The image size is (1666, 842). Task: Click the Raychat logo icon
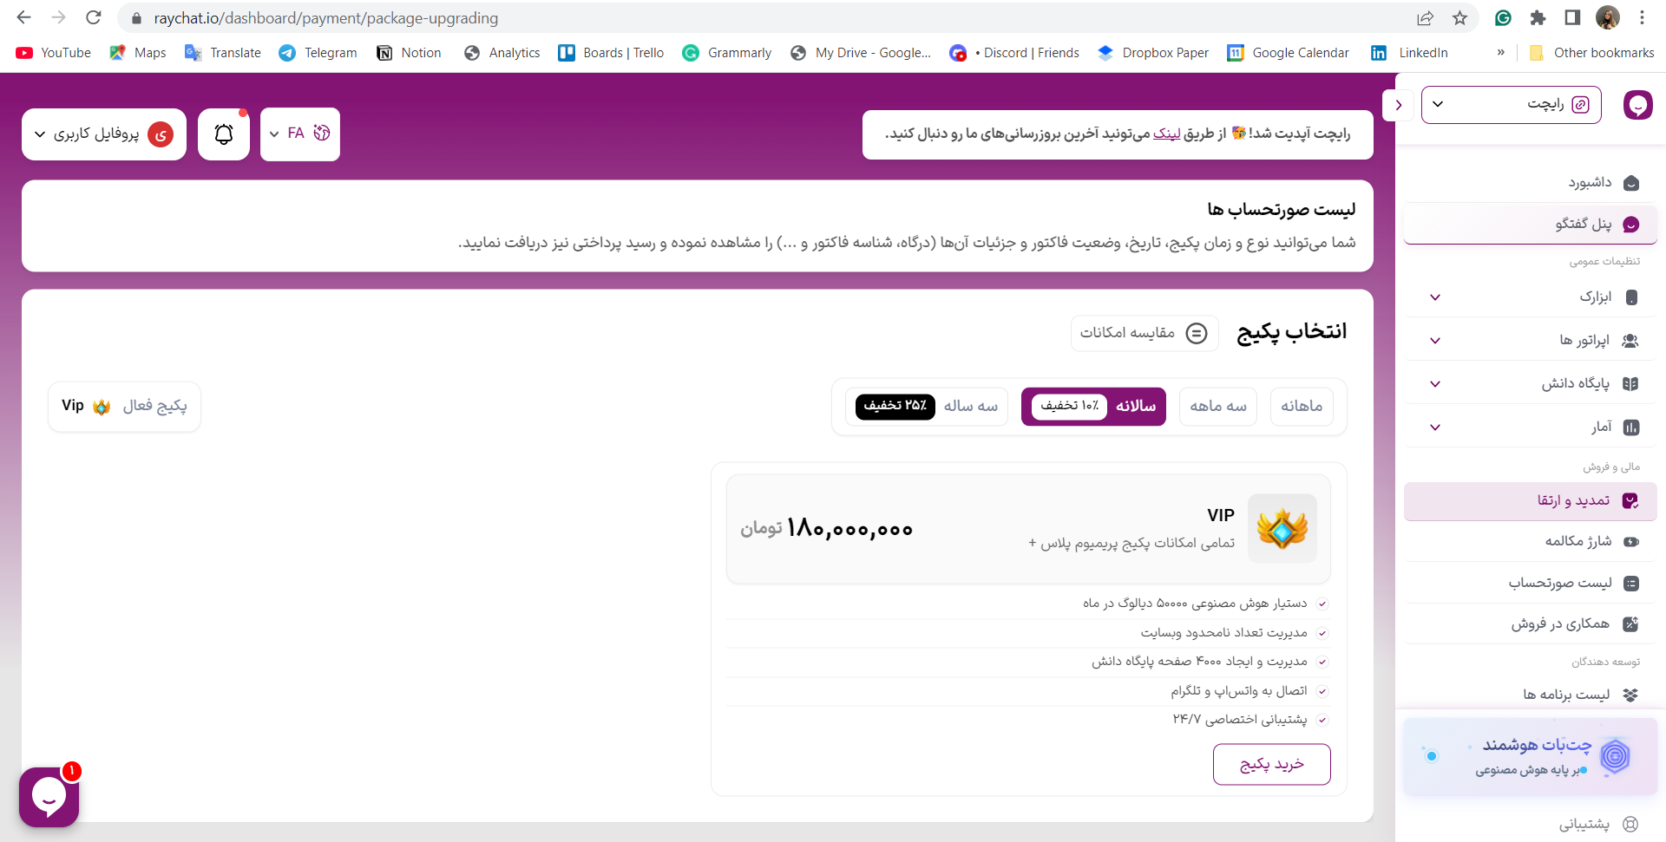1637,105
